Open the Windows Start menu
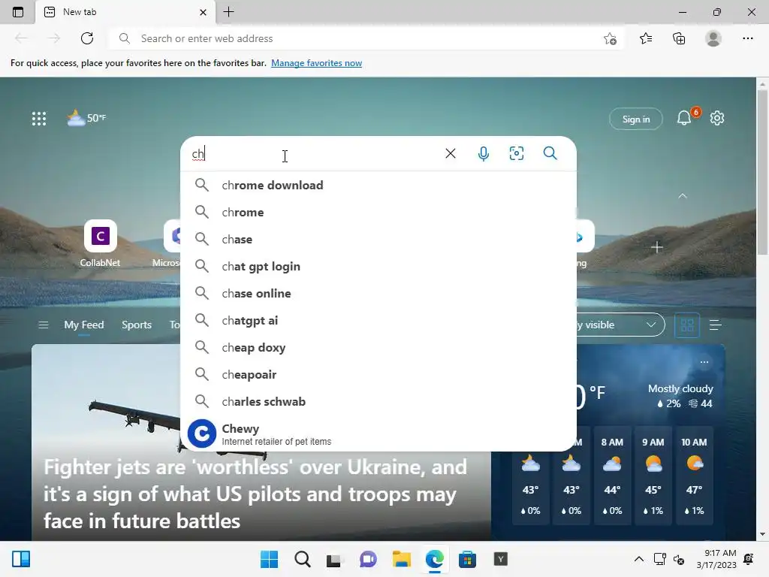The width and height of the screenshot is (769, 577). click(x=269, y=559)
